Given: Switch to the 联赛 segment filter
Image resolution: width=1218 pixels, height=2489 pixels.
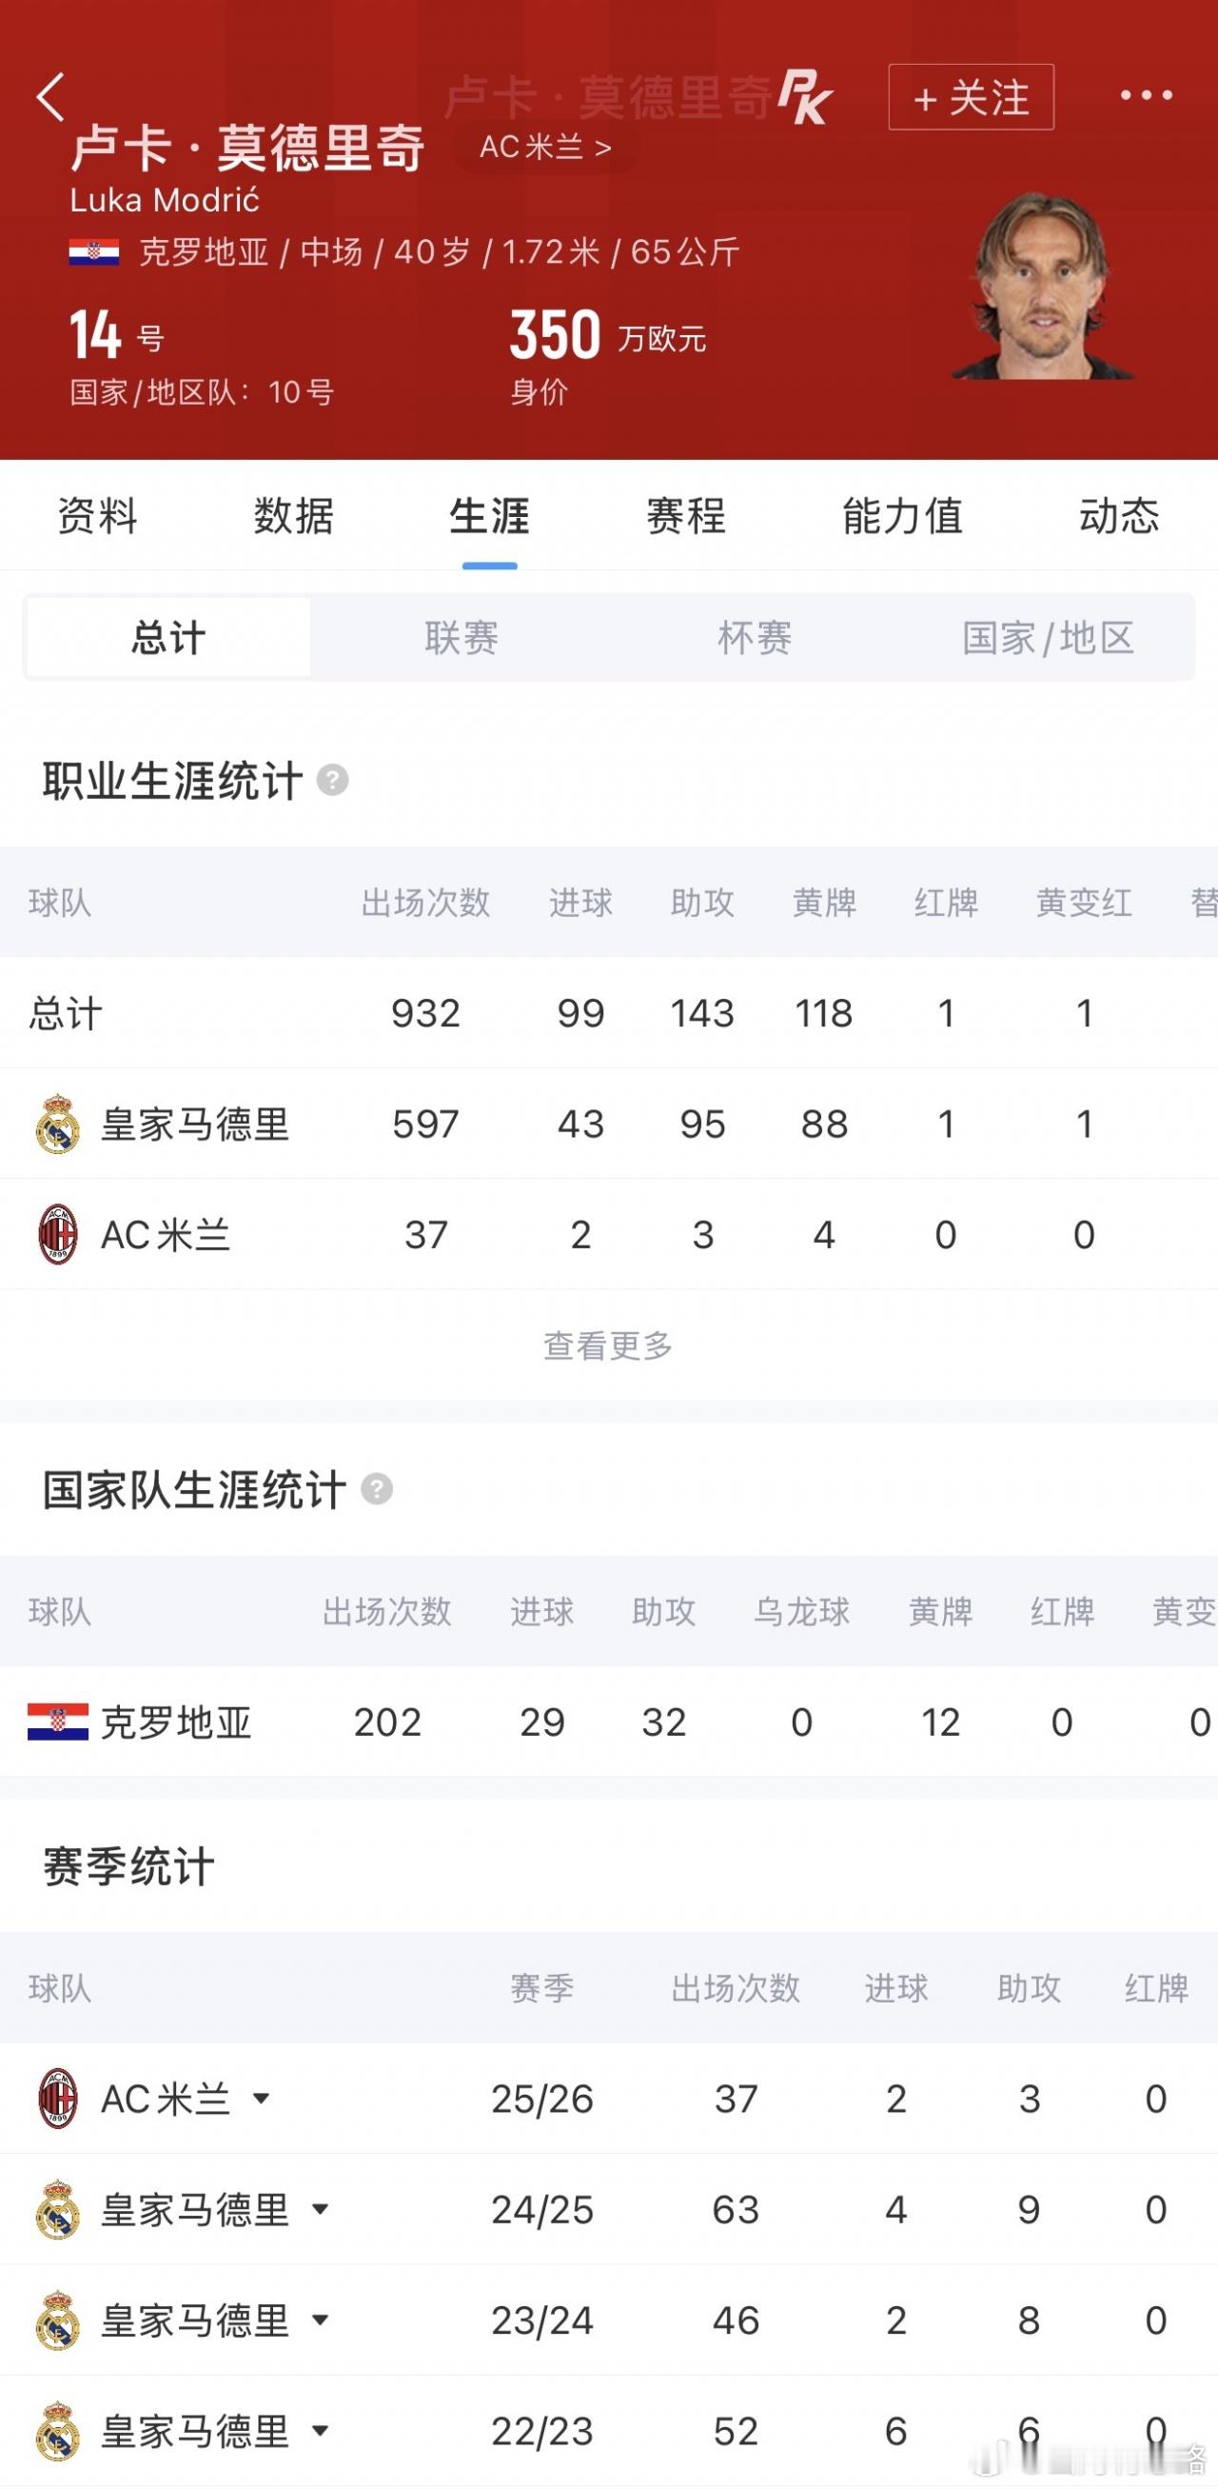Looking at the screenshot, I should pos(462,638).
